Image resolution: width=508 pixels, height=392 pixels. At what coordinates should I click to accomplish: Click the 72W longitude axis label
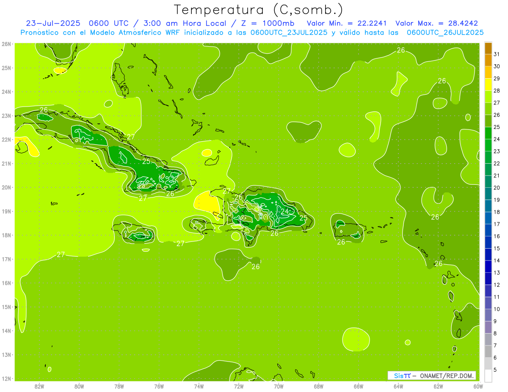pyautogui.click(x=239, y=386)
